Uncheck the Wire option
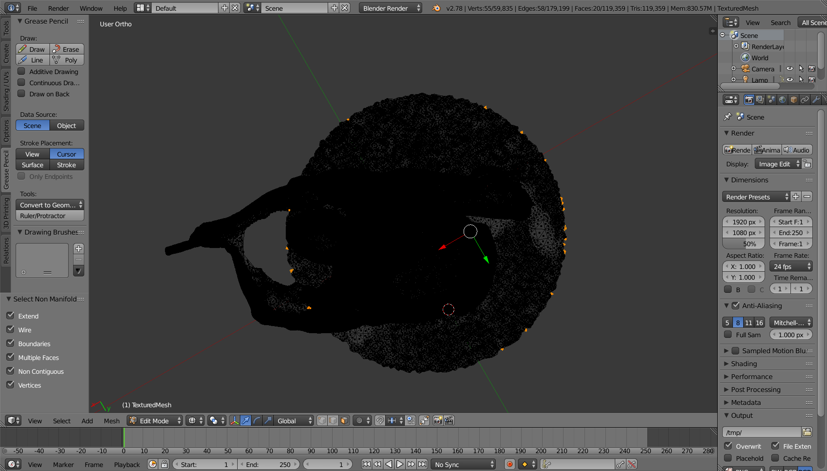 click(11, 330)
